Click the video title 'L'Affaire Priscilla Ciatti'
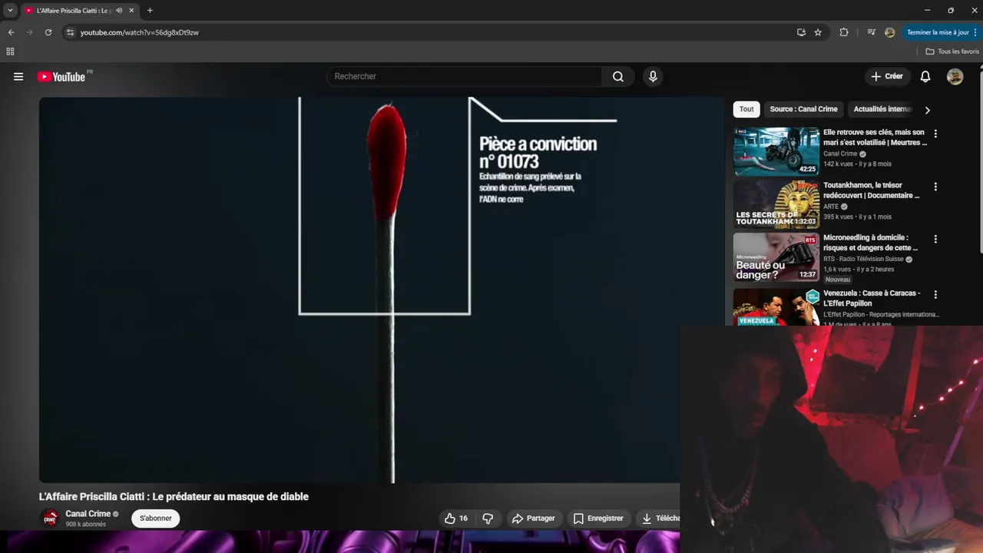Viewport: 983px width, 553px height. point(174,497)
